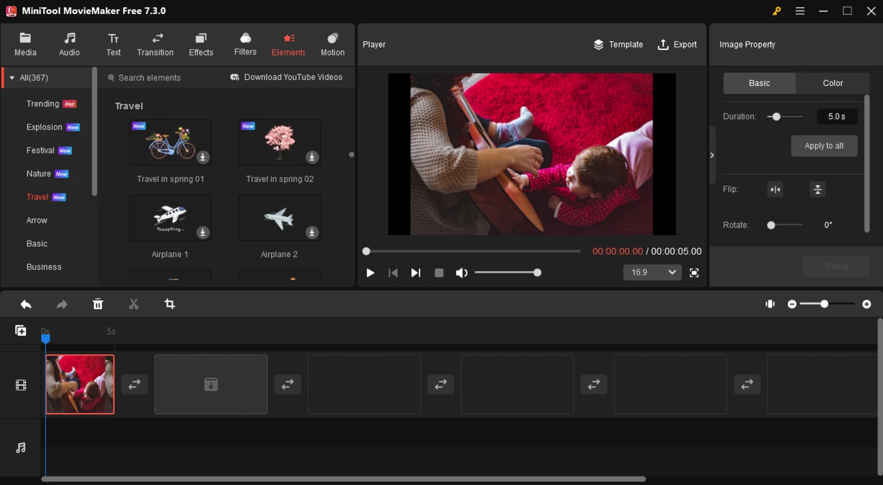Switch to the Color tab
This screenshot has width=883, height=485.
tap(832, 83)
